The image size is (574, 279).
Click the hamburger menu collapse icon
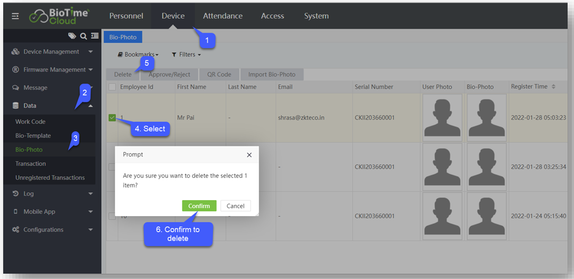point(15,17)
